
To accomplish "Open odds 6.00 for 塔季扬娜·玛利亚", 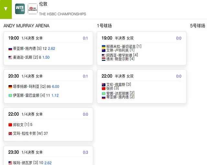I will point(56,87).
